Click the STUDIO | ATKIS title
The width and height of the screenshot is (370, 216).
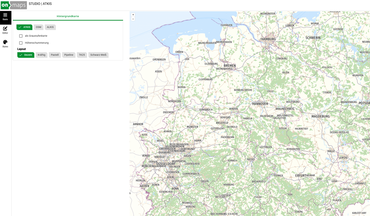coord(40,4)
